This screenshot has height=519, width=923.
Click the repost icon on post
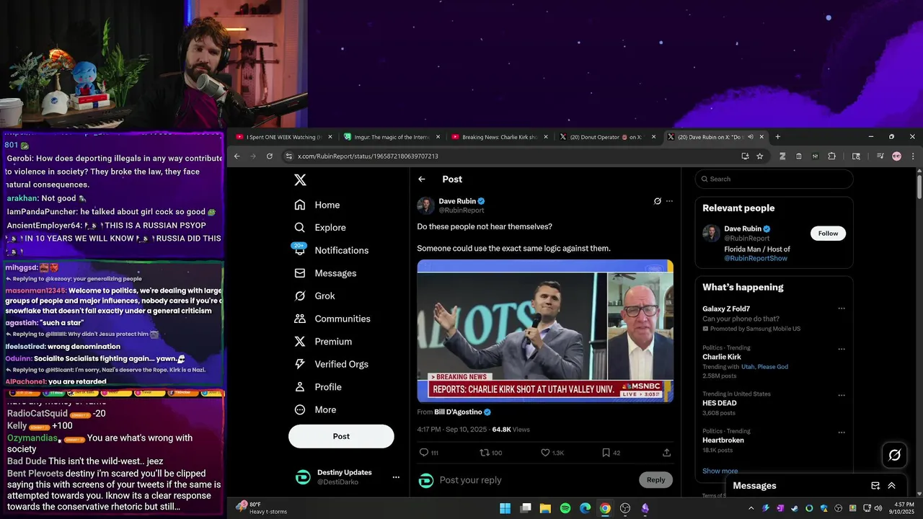point(485,453)
